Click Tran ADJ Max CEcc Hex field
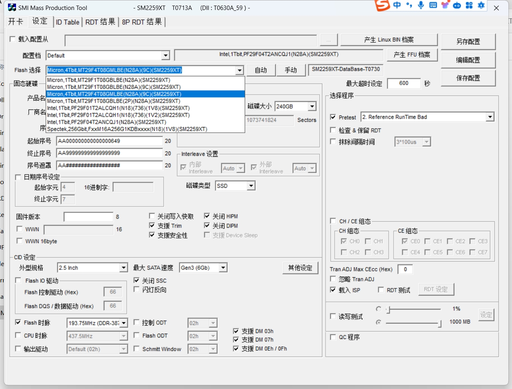512x389 pixels. pos(405,269)
